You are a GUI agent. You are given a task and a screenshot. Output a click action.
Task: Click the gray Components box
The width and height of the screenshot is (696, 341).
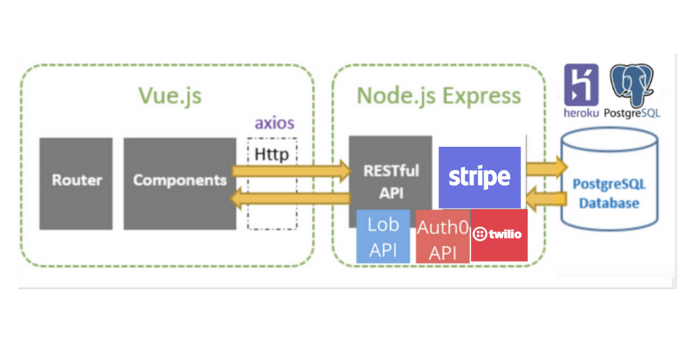[x=180, y=184]
